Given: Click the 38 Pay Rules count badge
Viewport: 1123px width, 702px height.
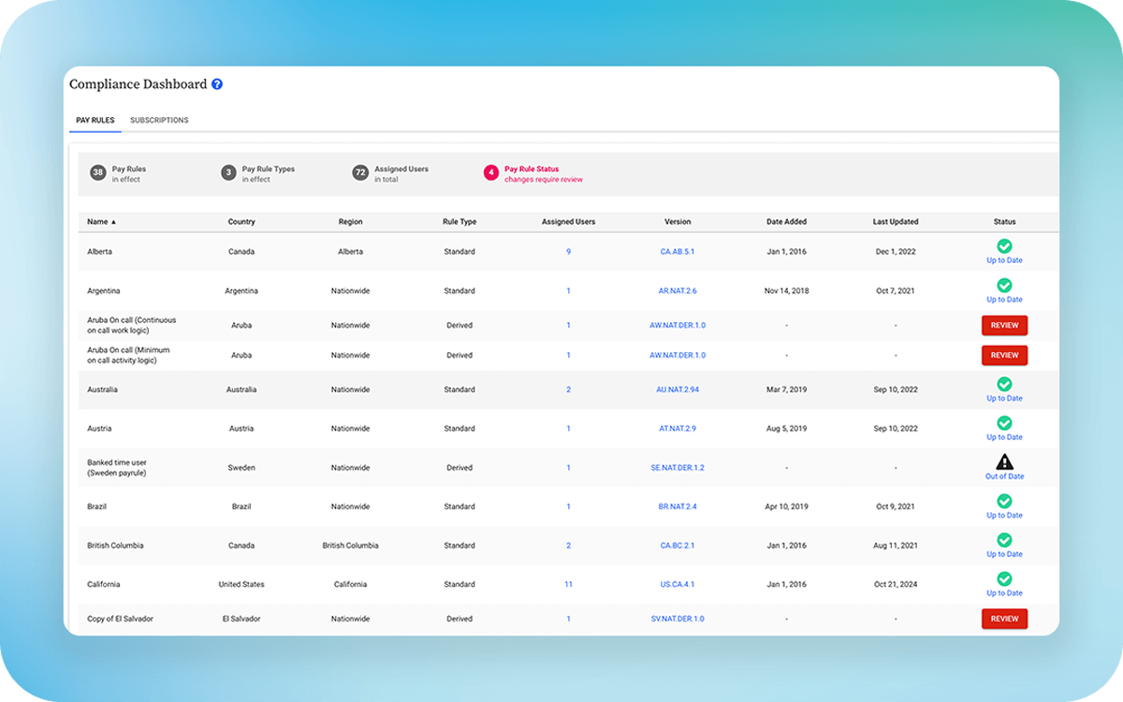Looking at the screenshot, I should pos(97,173).
